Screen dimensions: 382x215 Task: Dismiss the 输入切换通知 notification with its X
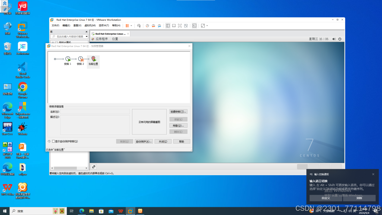pyautogui.click(x=373, y=174)
